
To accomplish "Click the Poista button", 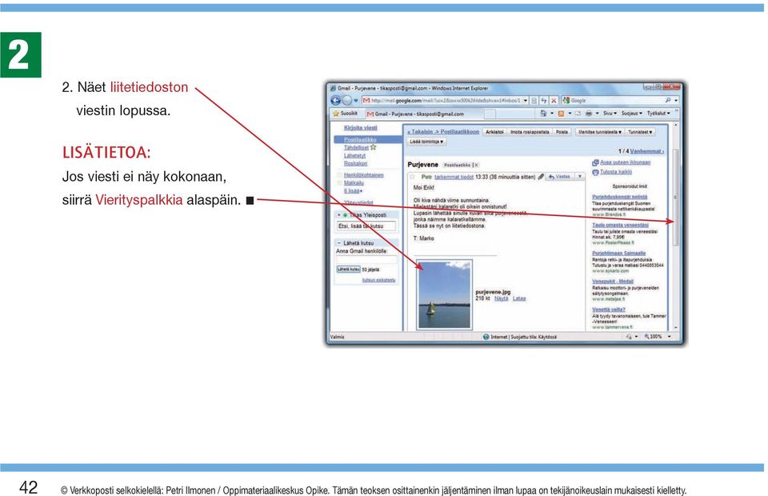I will coord(562,132).
